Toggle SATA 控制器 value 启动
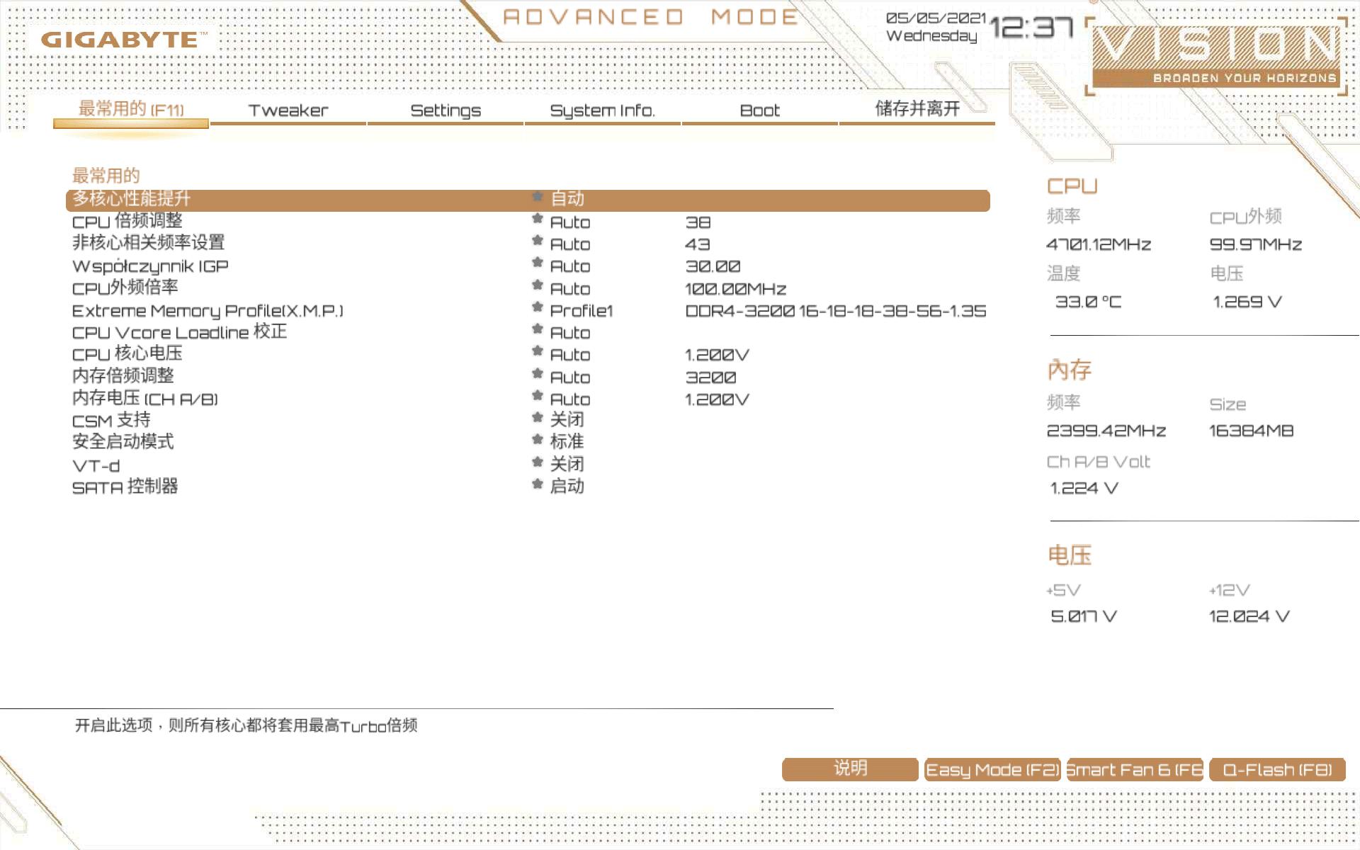This screenshot has height=850, width=1360. pos(567,487)
